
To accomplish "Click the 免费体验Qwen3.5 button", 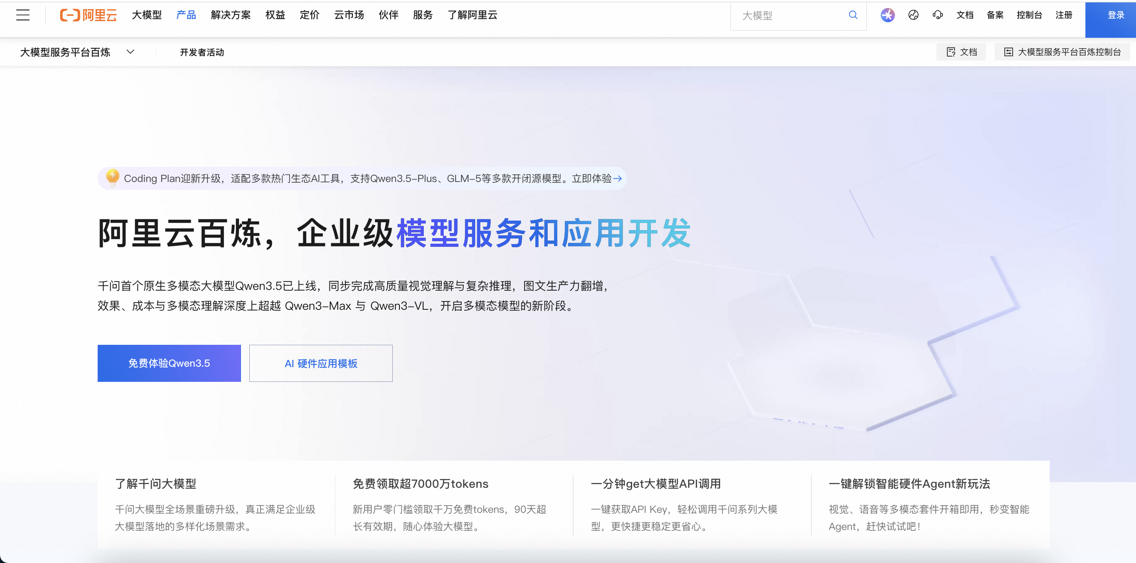I will pos(169,363).
